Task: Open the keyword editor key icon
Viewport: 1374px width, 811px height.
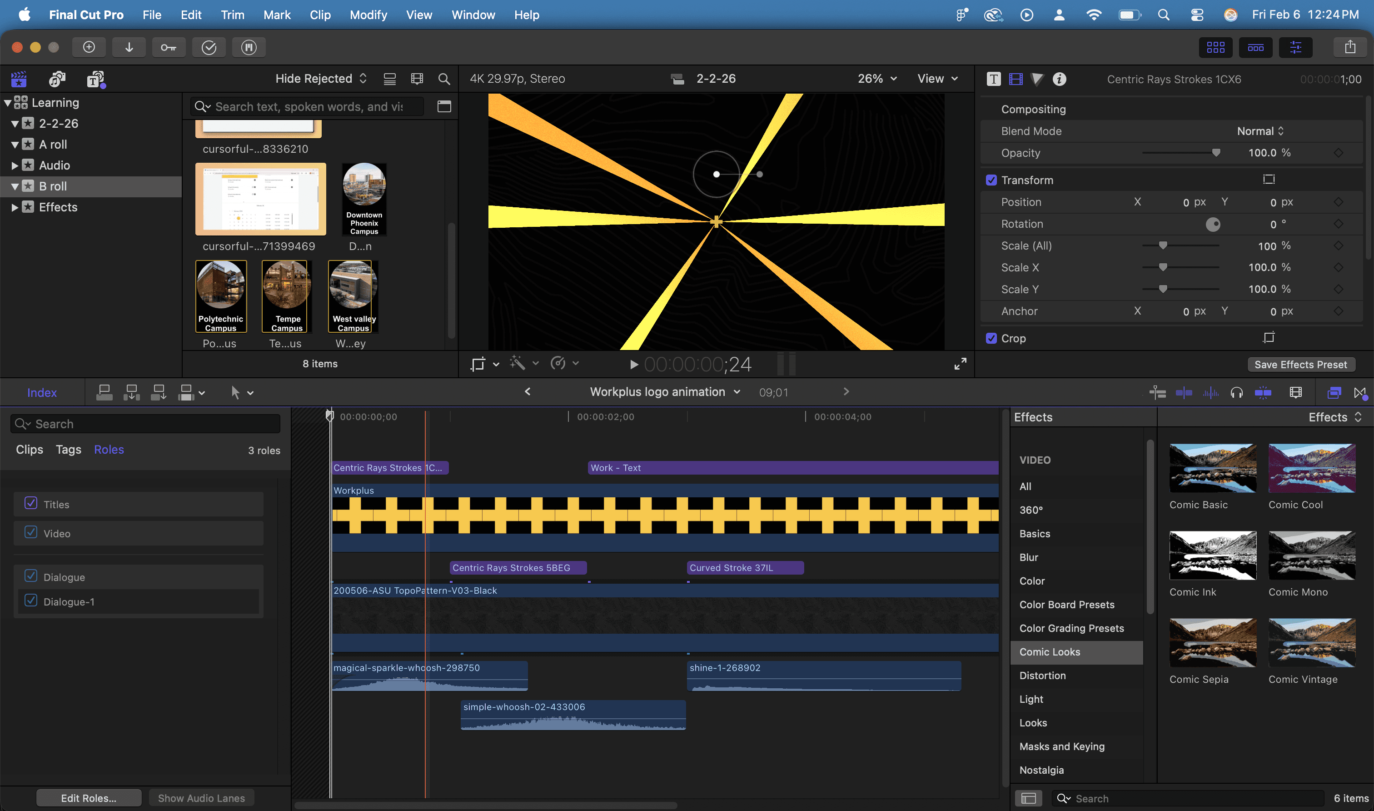Action: (x=168, y=48)
